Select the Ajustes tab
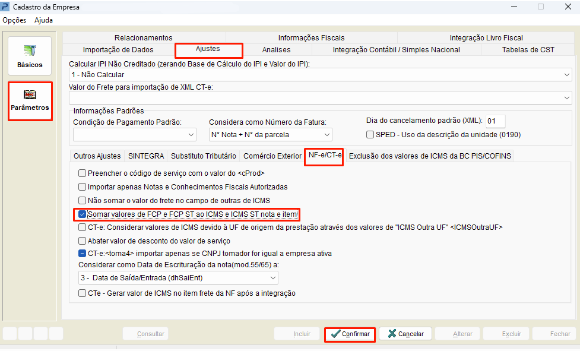 pyautogui.click(x=208, y=49)
